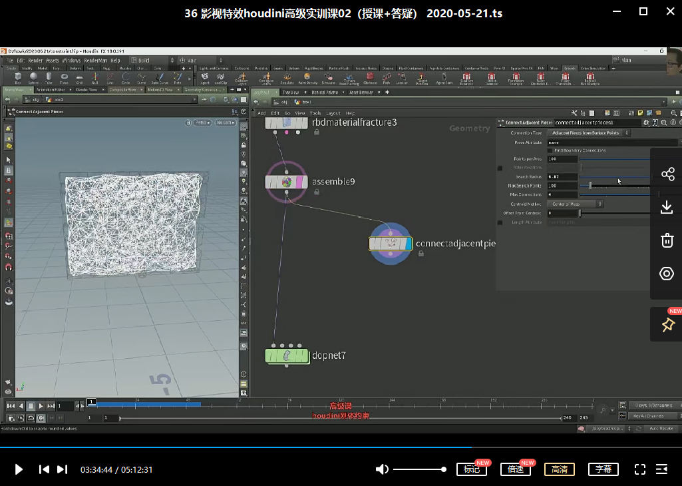Screen dimensions: 682x486
Task: Click the trash delete icon
Action: pyautogui.click(x=667, y=240)
